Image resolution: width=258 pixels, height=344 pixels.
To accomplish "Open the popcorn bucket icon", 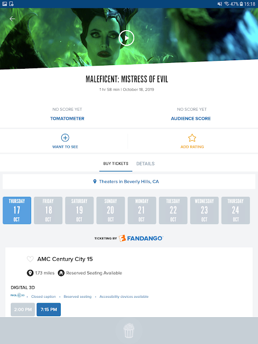I will pos(129,331).
